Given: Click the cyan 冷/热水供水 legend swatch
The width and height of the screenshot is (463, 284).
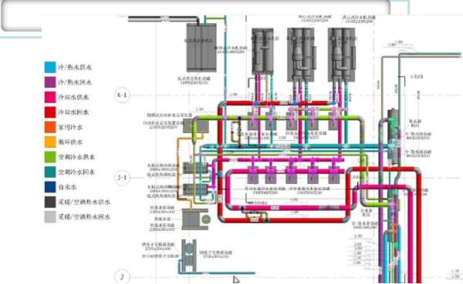Looking at the screenshot, I should tap(50, 67).
